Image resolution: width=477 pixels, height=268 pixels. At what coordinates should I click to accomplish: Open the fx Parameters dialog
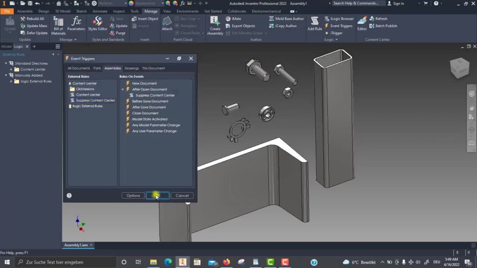[x=76, y=24]
